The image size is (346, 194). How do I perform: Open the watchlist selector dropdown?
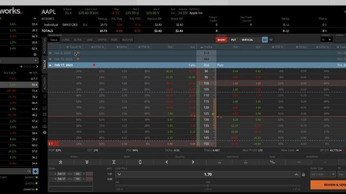19,60
